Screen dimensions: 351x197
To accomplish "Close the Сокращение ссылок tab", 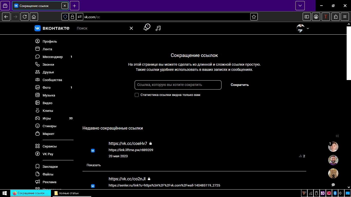I will [64, 6].
